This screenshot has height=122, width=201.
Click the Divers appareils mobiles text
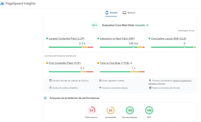point(113,81)
